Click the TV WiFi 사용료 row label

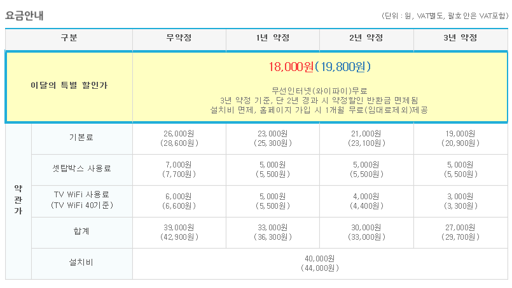click(x=81, y=200)
